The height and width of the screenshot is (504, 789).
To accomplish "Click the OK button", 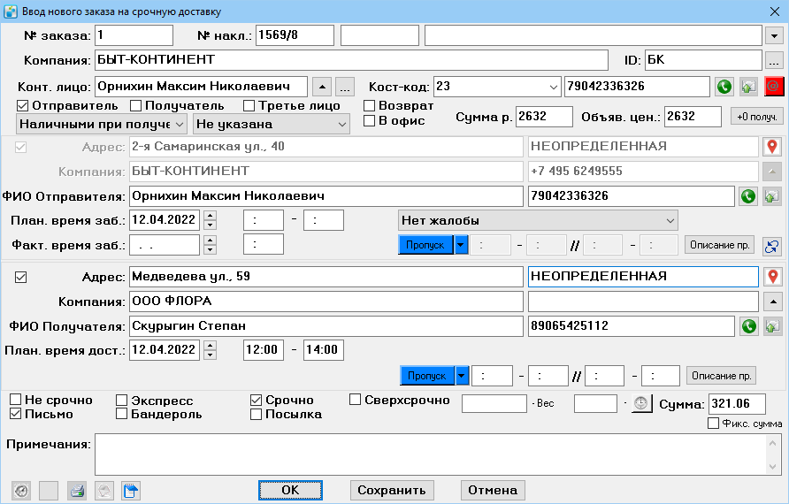I will [290, 490].
